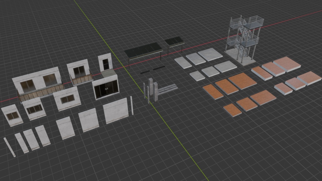Select the storefront with double glass doors
Image resolution: width=322 pixels, height=181 pixels.
click(x=106, y=87)
